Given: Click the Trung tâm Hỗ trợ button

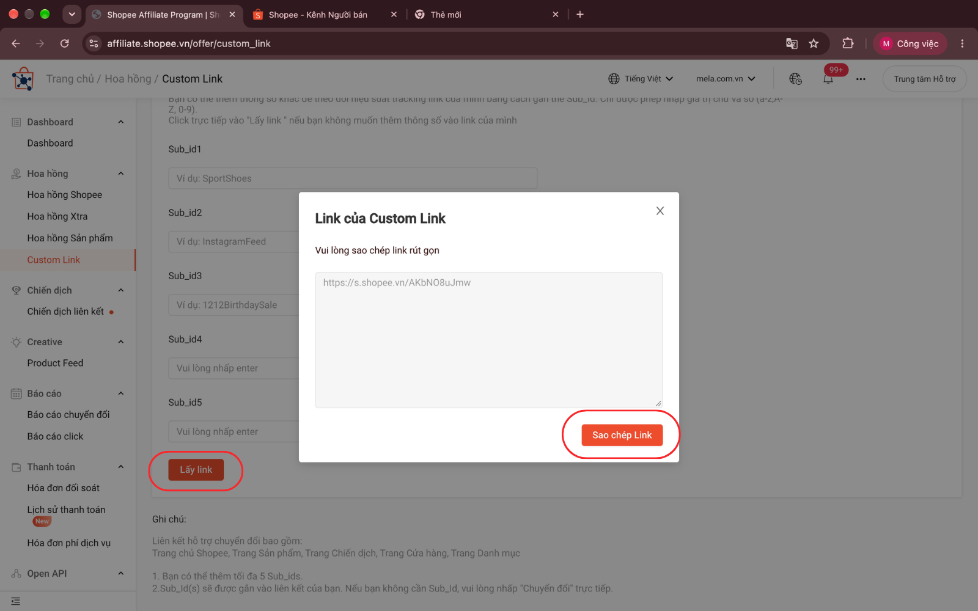Looking at the screenshot, I should [x=924, y=79].
